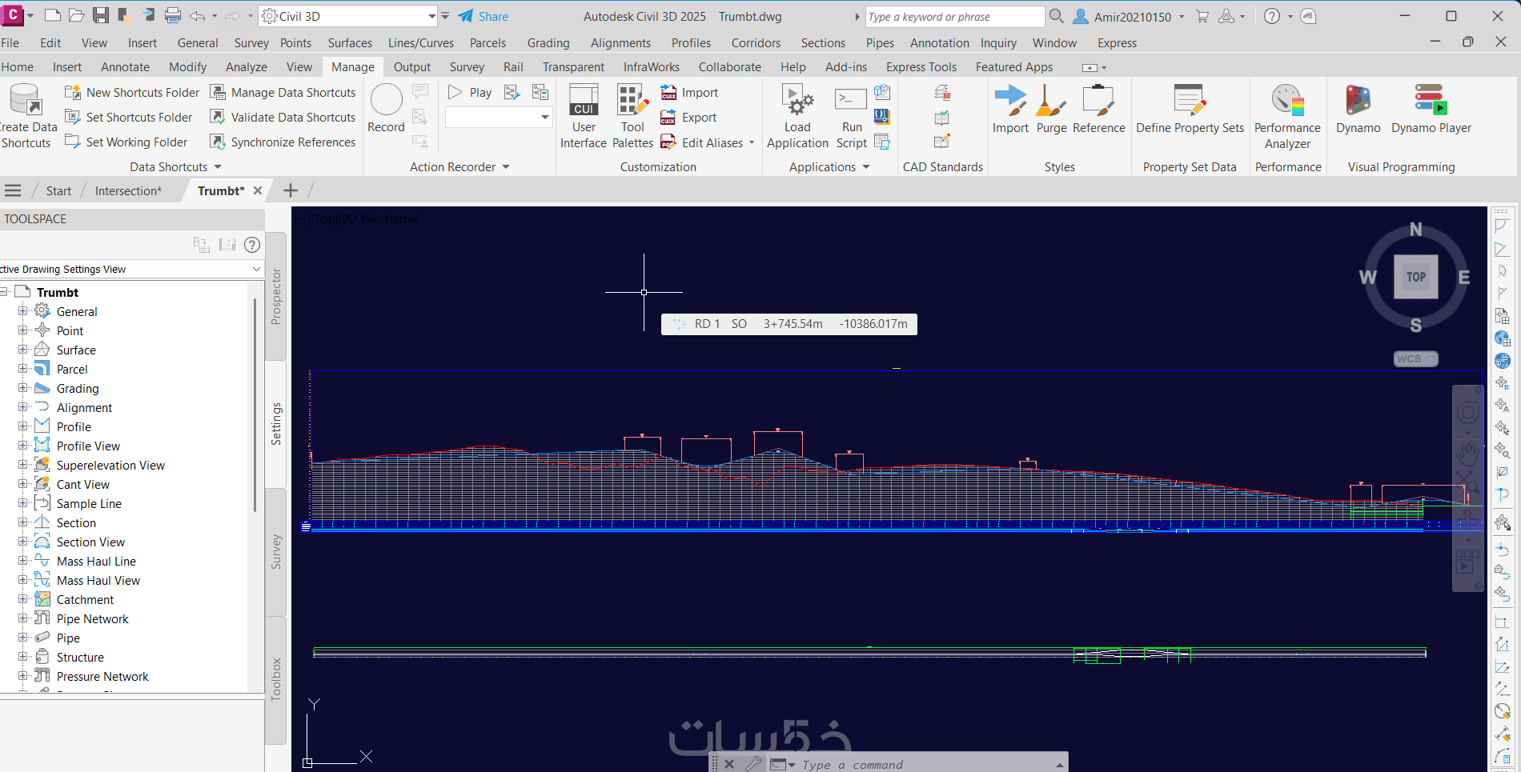The height and width of the screenshot is (772, 1521).
Task: Open the Edit Aliases dropdown arrow
Action: pyautogui.click(x=752, y=142)
